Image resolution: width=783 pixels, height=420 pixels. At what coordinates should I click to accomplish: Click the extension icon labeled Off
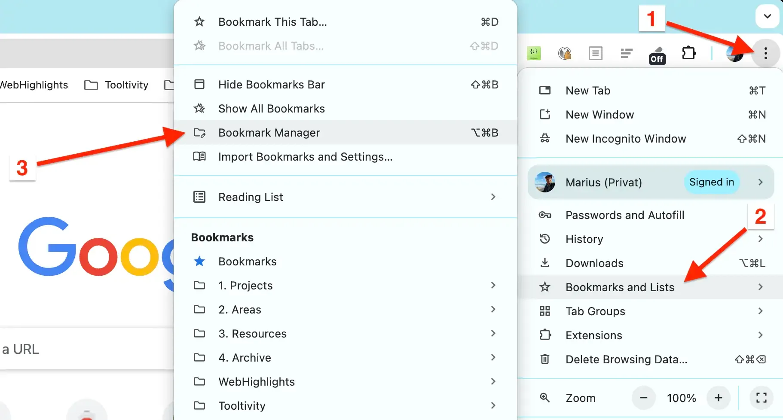tap(657, 55)
